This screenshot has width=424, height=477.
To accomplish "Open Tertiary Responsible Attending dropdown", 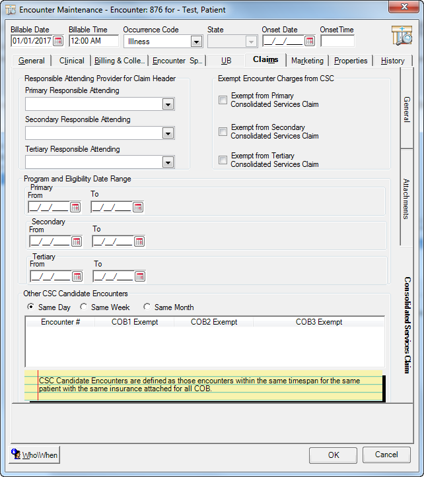I will tap(168, 162).
